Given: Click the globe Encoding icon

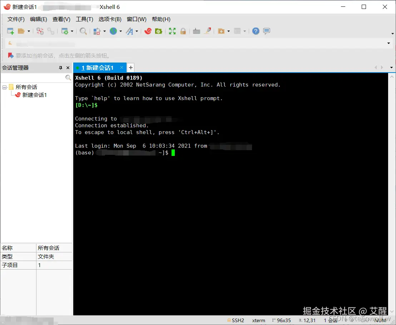Looking at the screenshot, I should pyautogui.click(x=113, y=31).
